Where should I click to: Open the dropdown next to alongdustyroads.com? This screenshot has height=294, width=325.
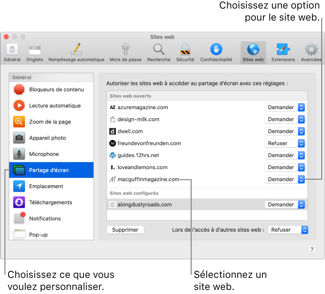pos(285,204)
